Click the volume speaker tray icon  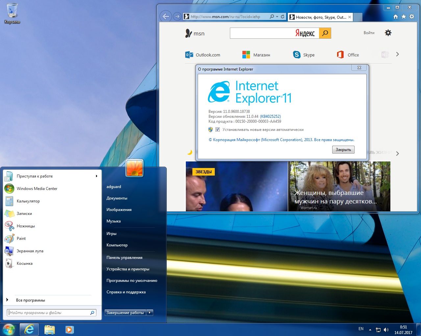pos(386,330)
